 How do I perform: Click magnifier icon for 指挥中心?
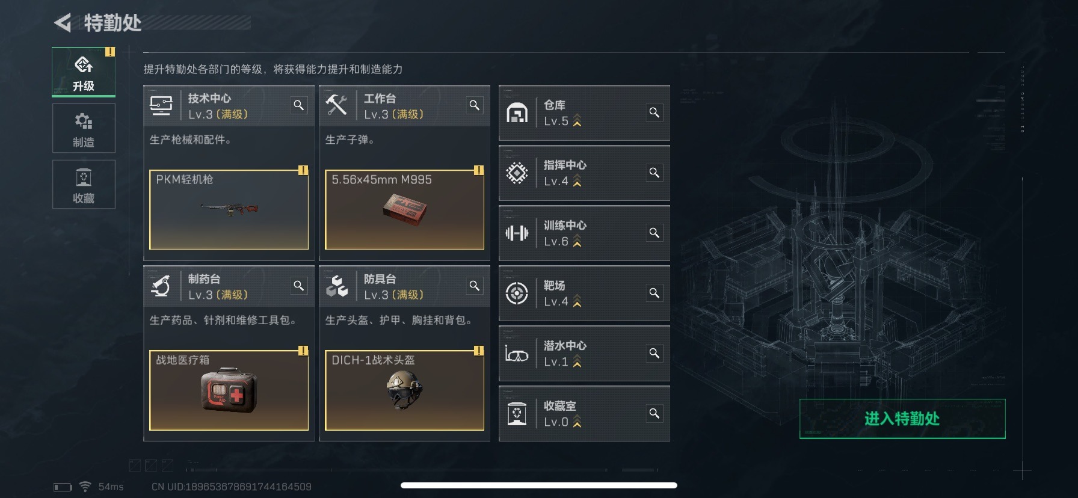coord(654,173)
